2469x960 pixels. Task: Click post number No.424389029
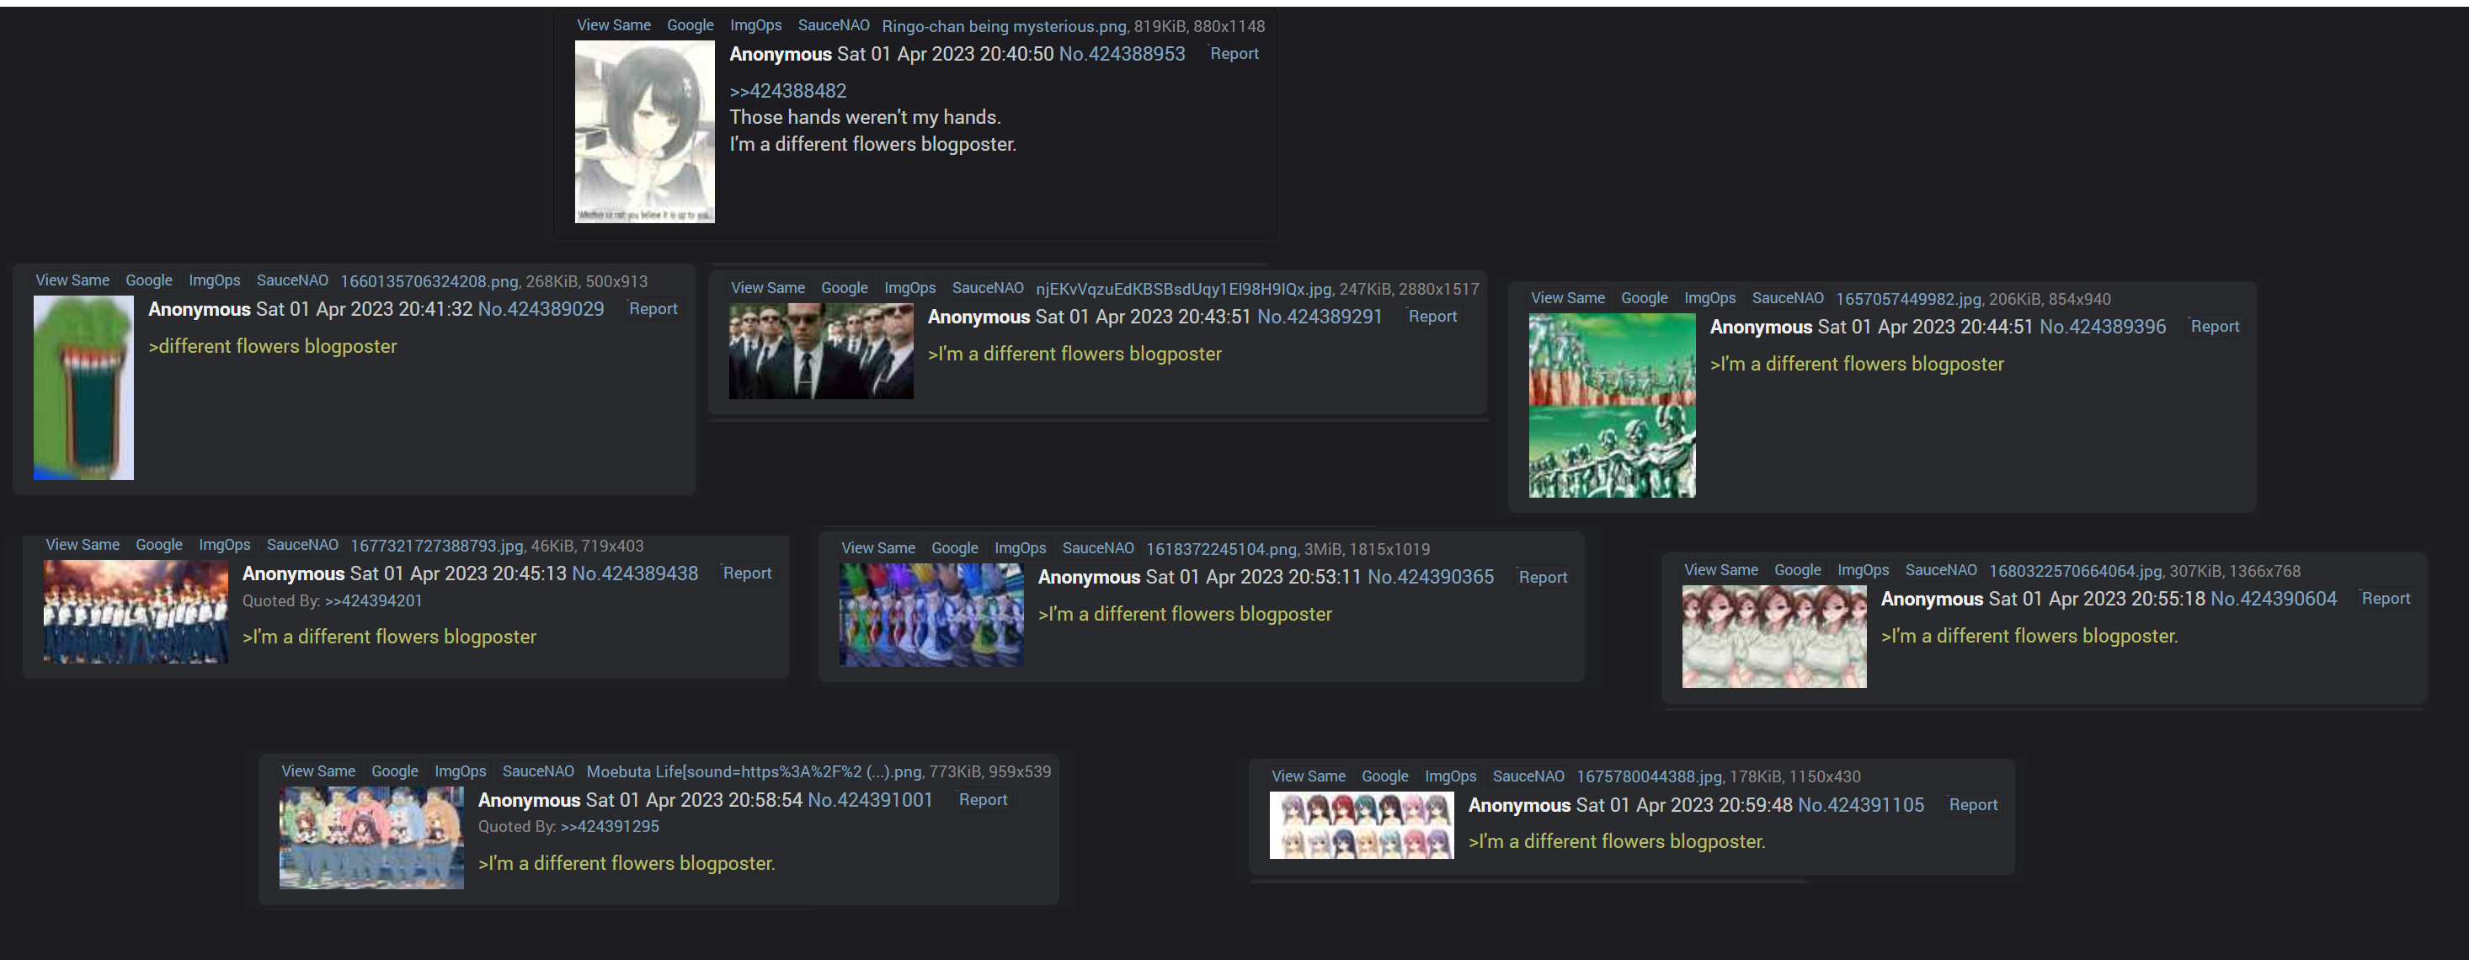click(541, 308)
